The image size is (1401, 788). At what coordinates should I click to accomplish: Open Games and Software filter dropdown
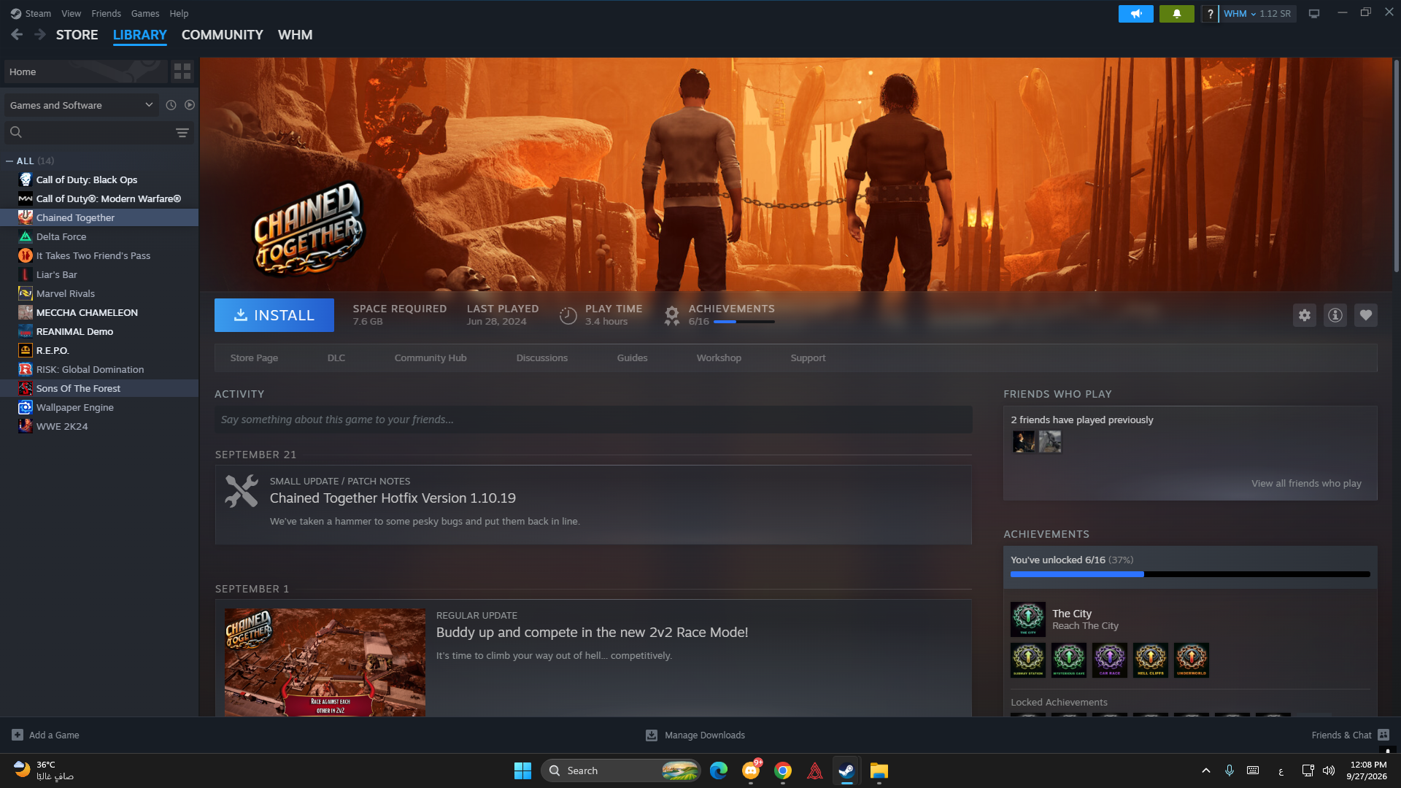82,105
